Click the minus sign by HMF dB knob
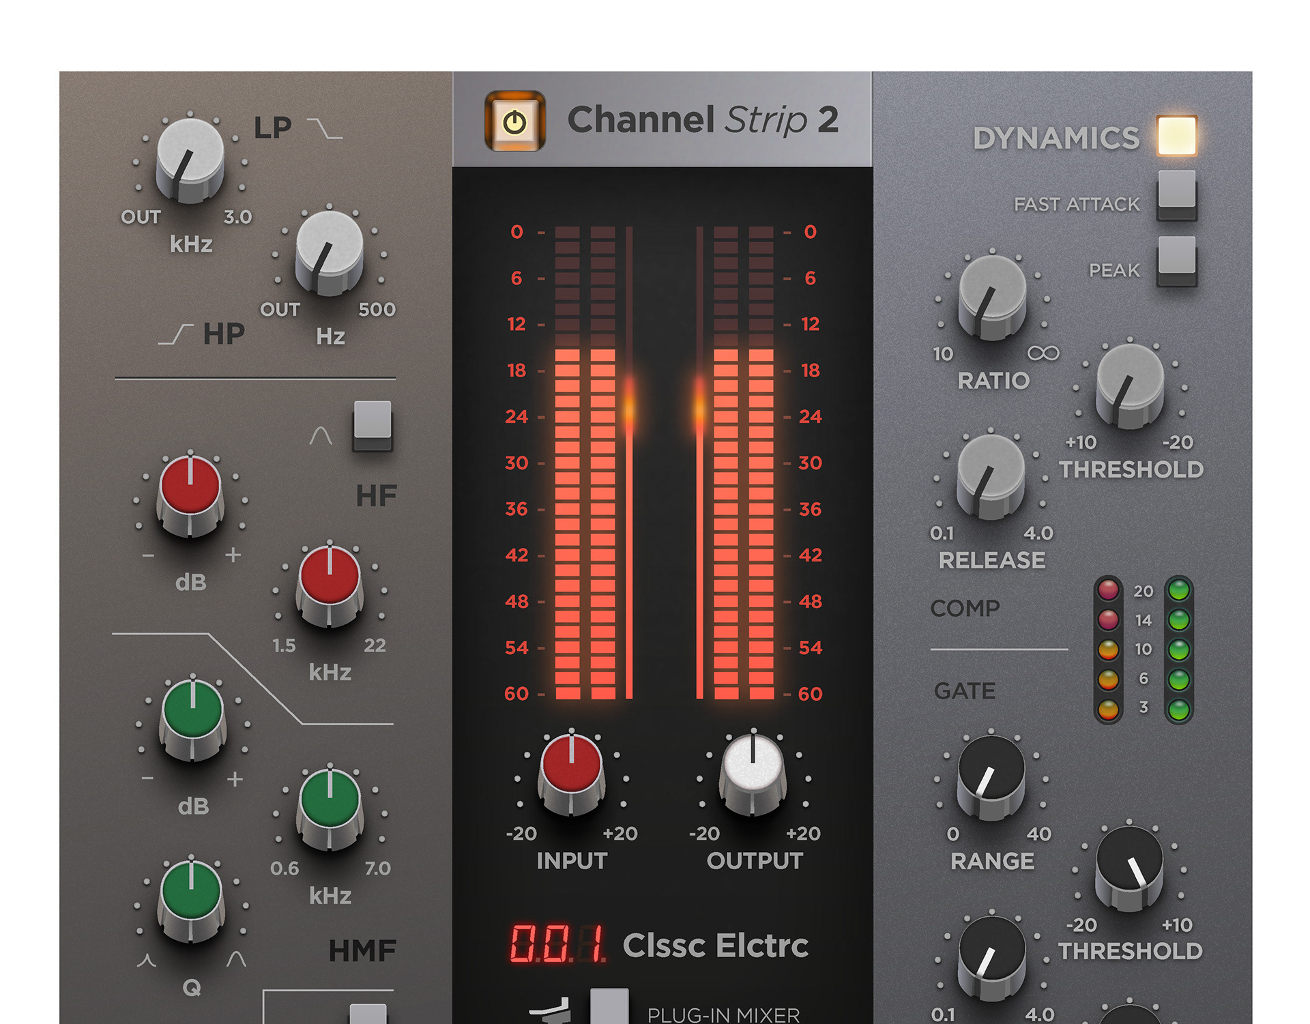Viewport: 1310px width, 1024px height. point(147,778)
